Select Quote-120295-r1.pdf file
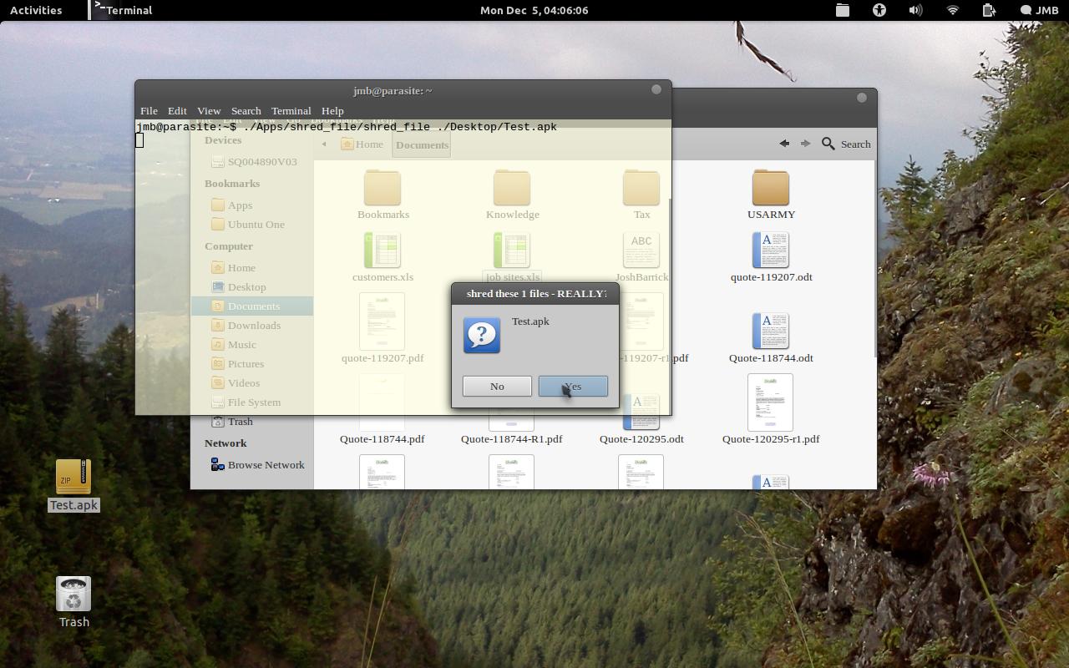1069x668 pixels. [x=771, y=409]
